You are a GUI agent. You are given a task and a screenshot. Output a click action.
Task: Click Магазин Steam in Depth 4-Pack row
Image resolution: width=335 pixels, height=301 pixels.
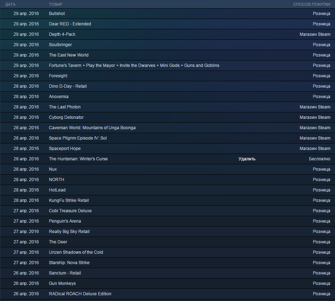tap(315, 34)
